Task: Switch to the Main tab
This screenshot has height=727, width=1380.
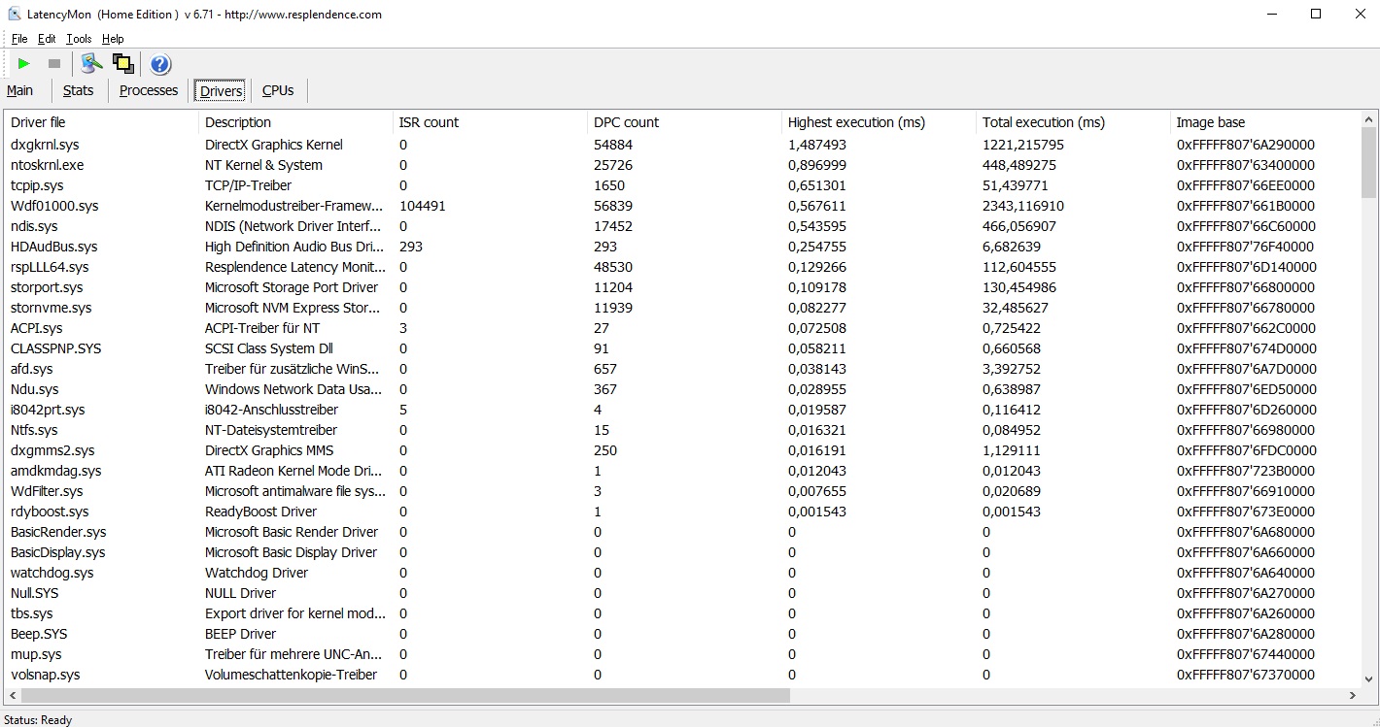Action: coord(20,90)
